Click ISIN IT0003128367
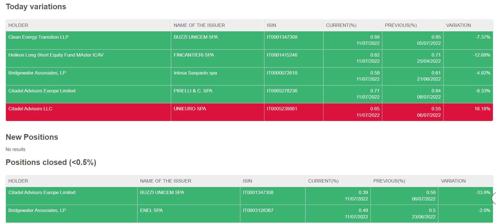 258,210
